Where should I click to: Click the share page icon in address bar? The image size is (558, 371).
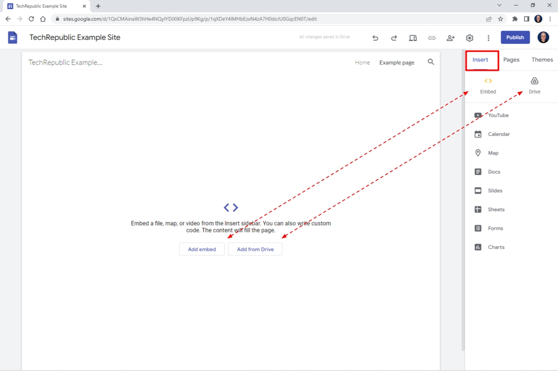pyautogui.click(x=489, y=19)
